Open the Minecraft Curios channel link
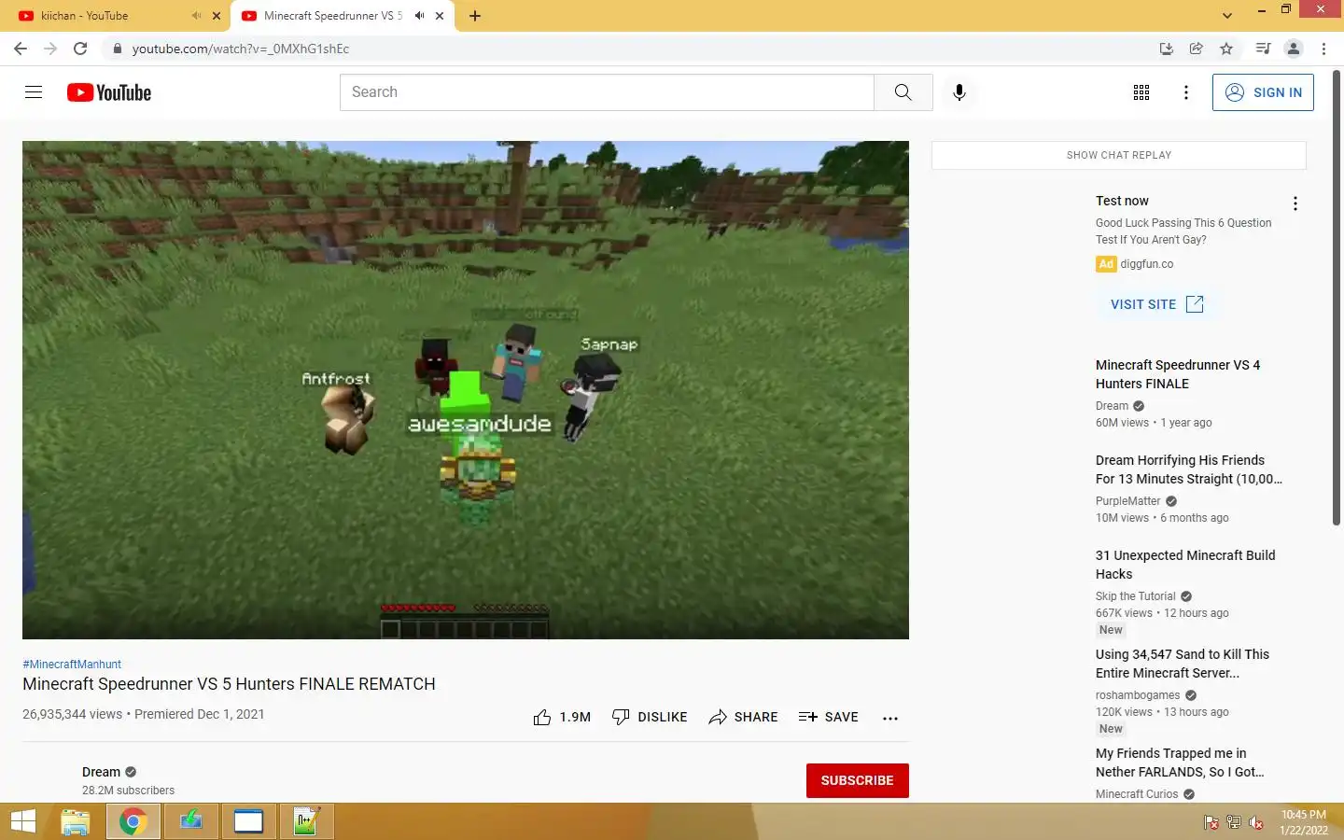 click(x=1137, y=794)
